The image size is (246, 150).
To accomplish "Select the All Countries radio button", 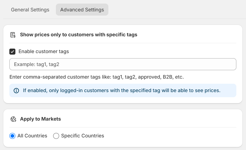I will click(x=12, y=136).
